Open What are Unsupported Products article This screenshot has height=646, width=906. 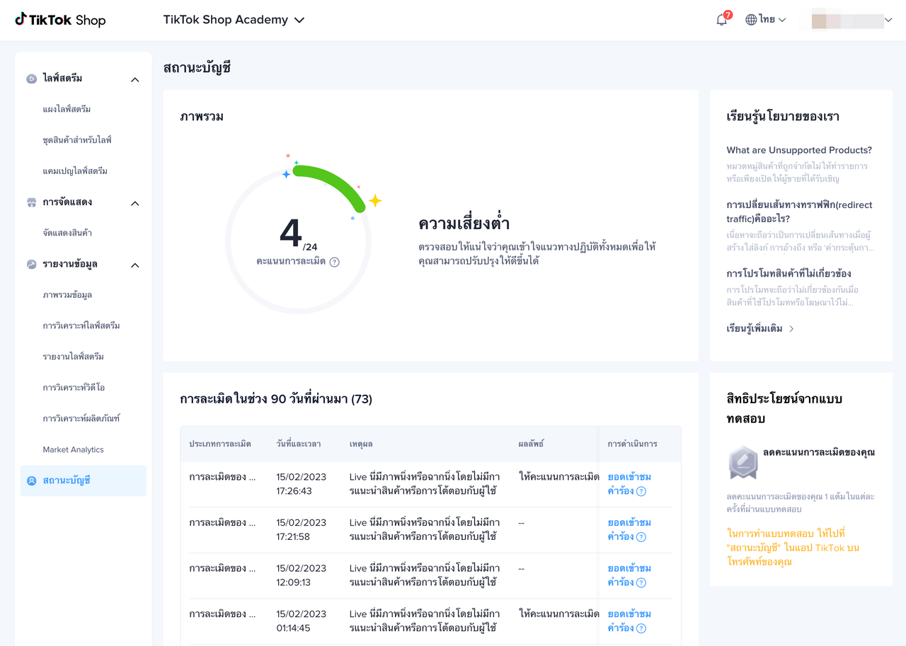799,150
